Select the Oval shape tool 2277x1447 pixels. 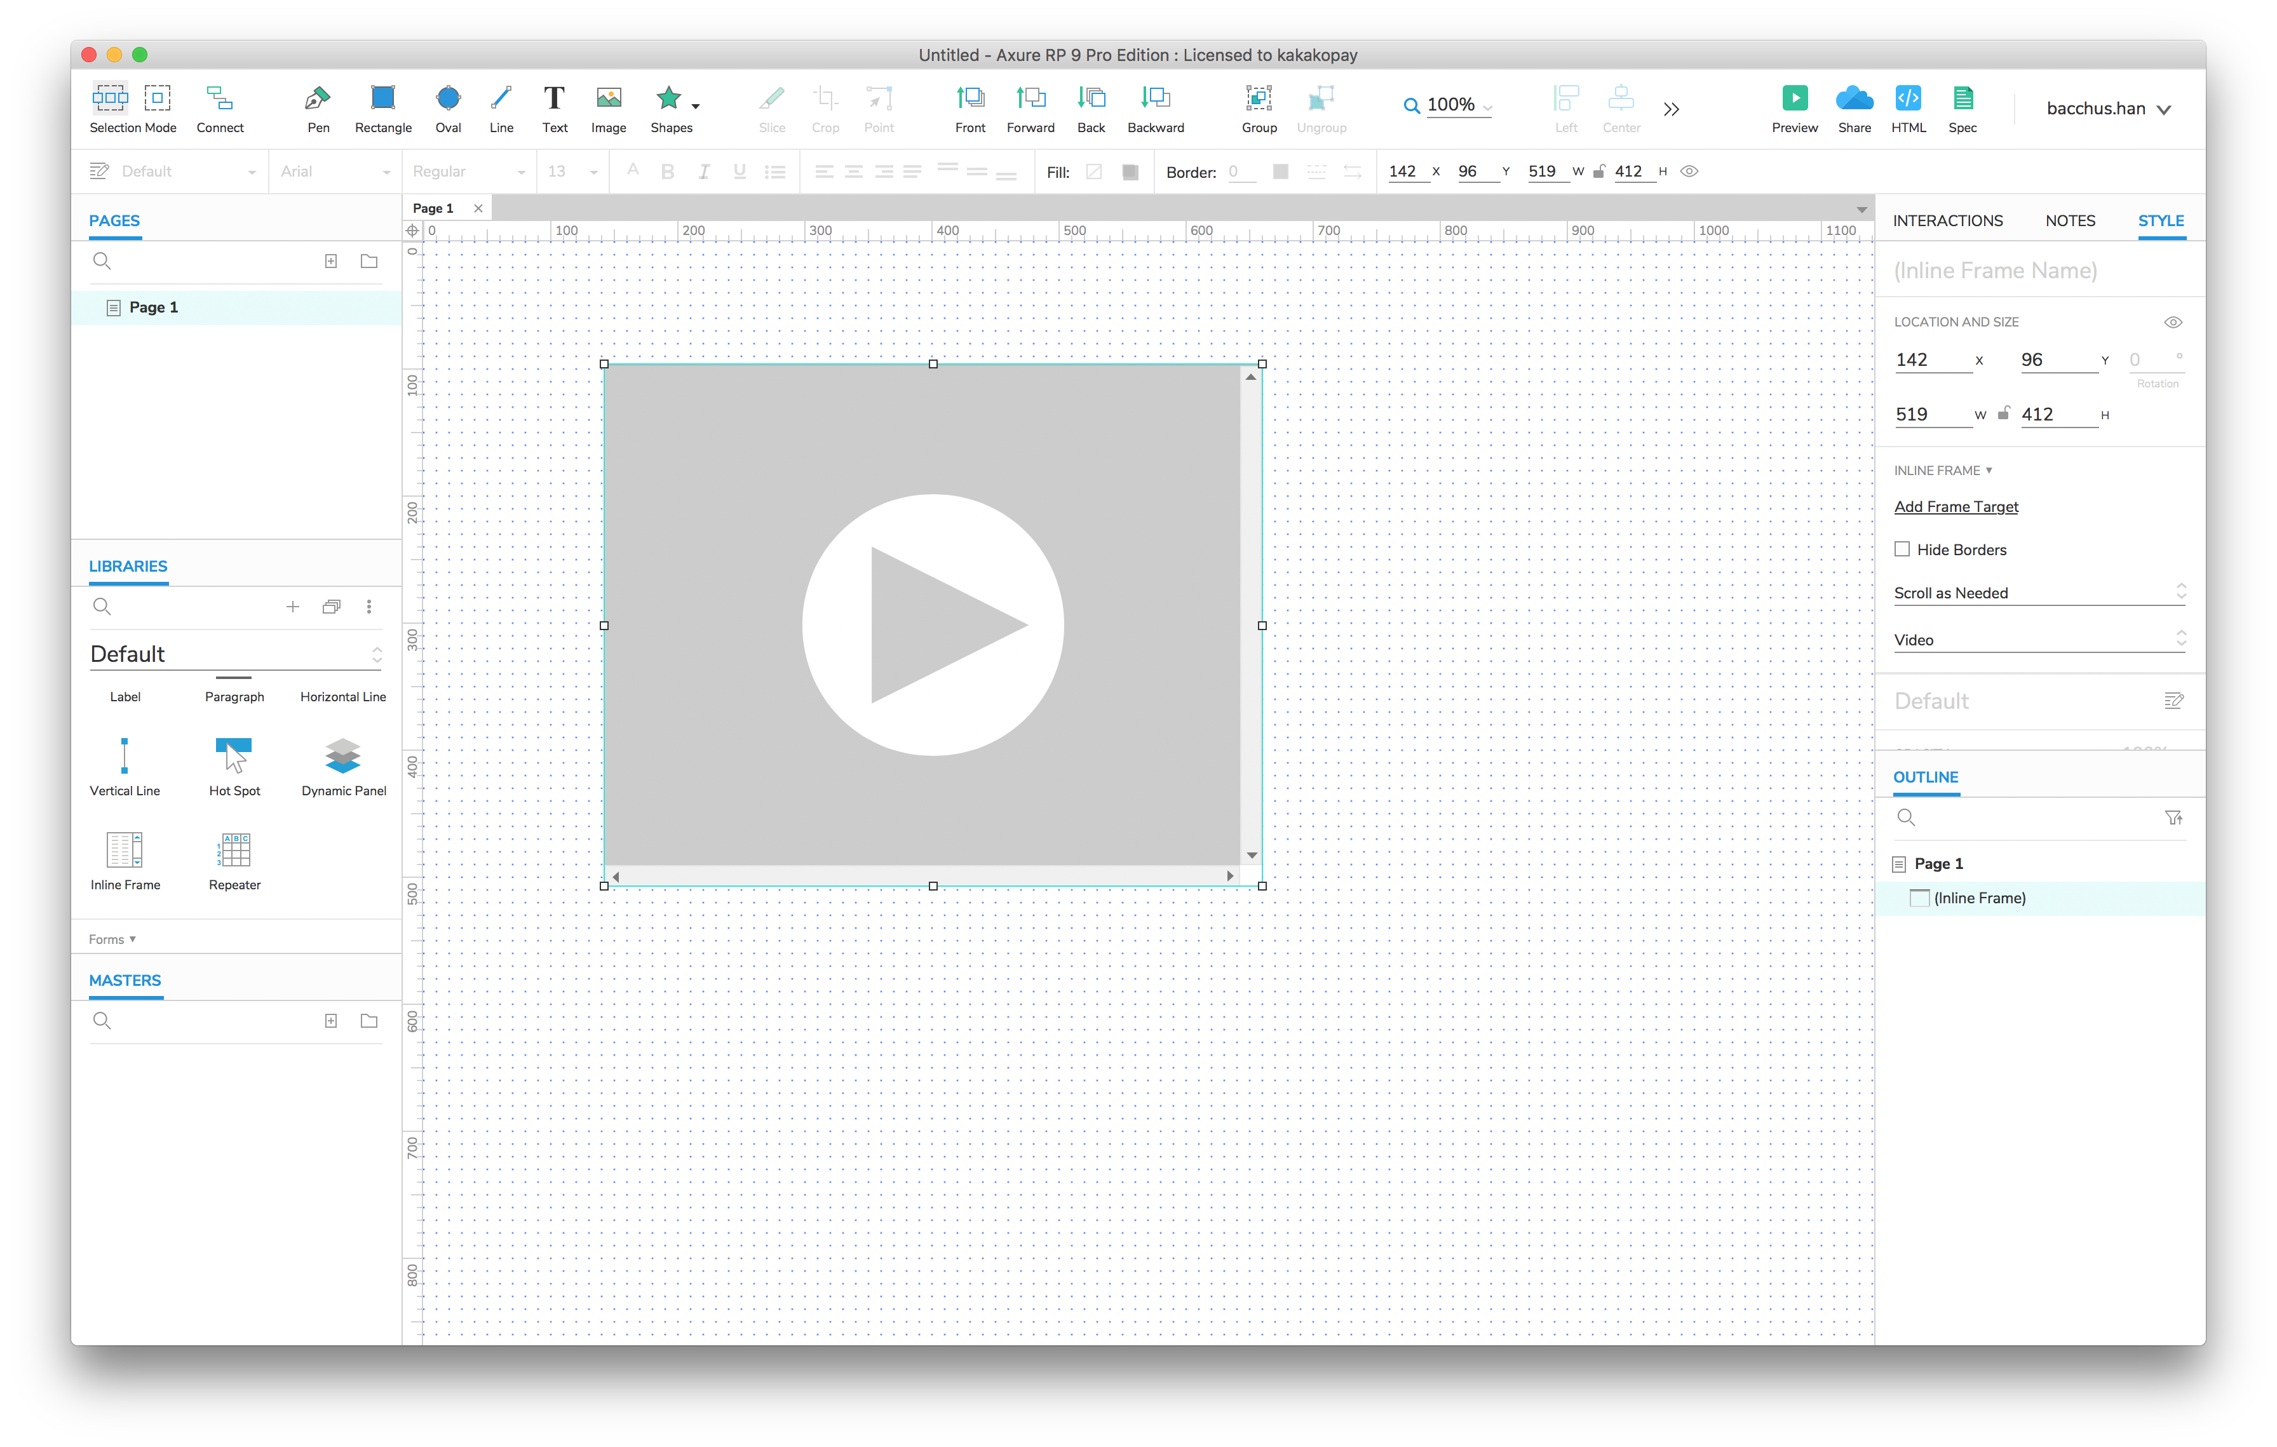click(x=448, y=98)
